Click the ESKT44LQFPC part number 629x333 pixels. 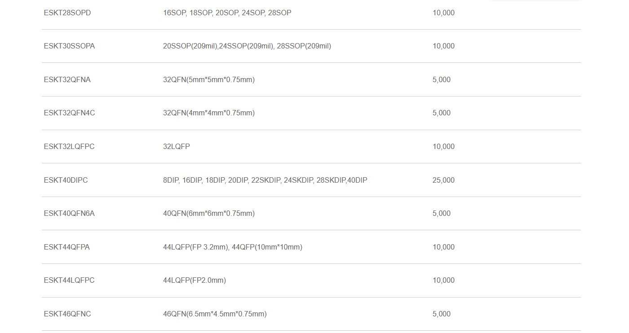(69, 280)
